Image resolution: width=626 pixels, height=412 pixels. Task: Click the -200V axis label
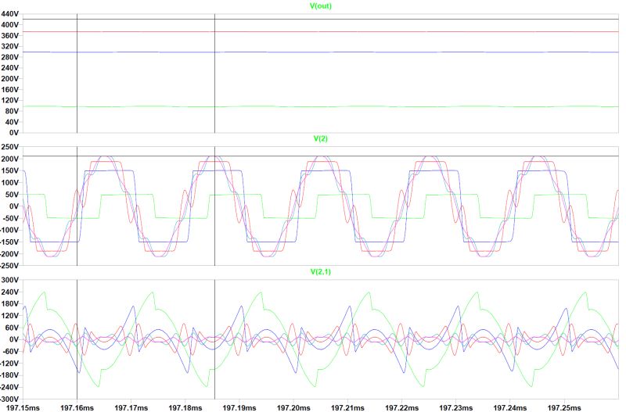9,254
